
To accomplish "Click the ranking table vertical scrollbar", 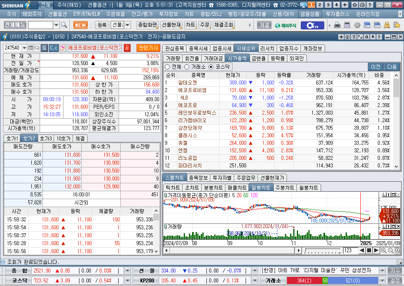I will (396, 121).
